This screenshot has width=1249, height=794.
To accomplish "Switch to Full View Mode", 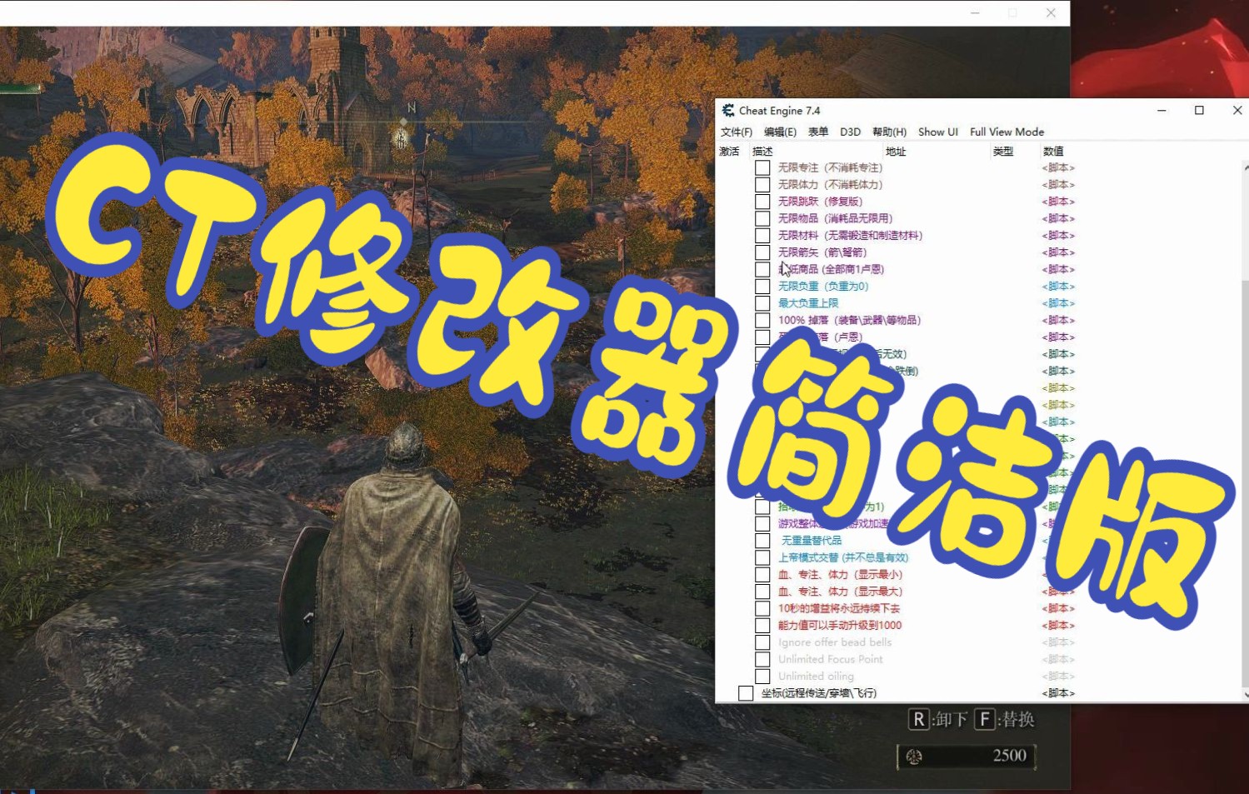I will [x=1007, y=132].
